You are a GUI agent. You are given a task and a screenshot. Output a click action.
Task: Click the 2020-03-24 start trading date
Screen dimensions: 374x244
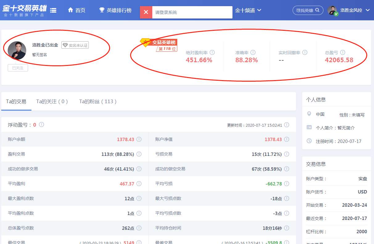point(355,205)
